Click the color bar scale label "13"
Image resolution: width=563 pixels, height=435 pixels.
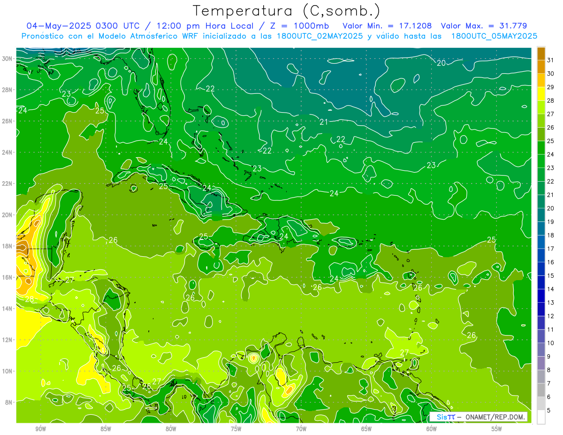point(551,303)
